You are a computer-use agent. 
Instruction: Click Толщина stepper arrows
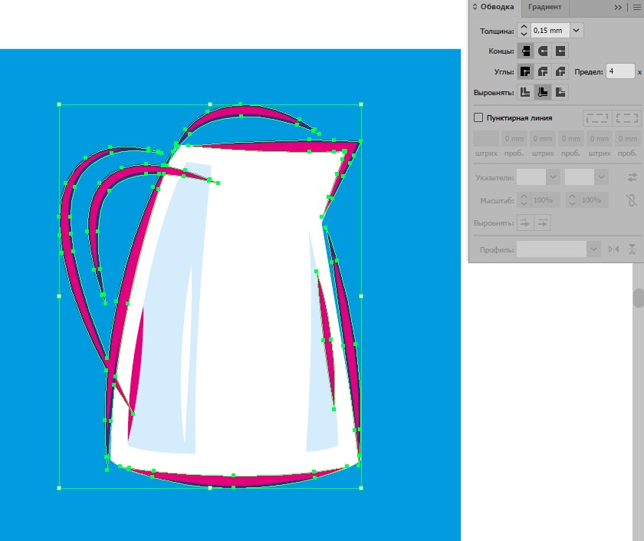[x=524, y=31]
